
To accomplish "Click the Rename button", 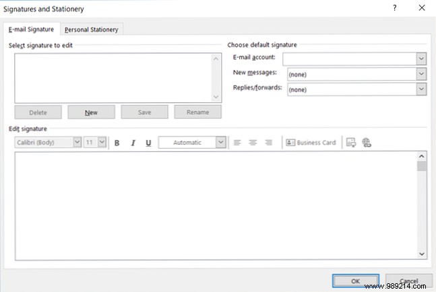I will 197,112.
